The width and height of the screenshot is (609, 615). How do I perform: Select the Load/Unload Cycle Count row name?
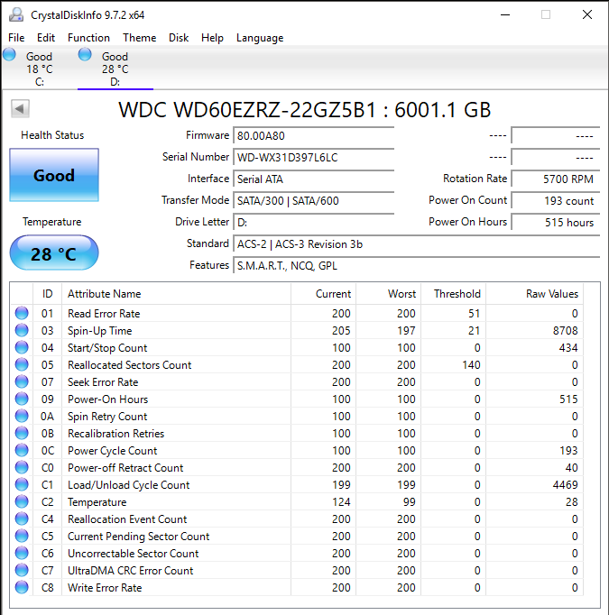(x=128, y=485)
